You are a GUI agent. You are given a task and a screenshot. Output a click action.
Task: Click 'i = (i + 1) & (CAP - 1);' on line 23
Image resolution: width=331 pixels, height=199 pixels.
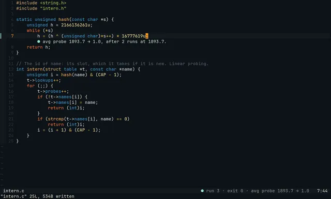tap(69, 130)
